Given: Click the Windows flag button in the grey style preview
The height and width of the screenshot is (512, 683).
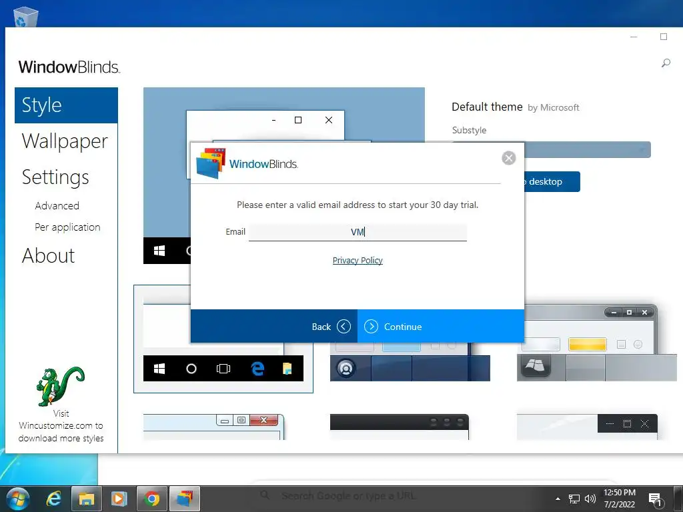Looking at the screenshot, I should 534,365.
